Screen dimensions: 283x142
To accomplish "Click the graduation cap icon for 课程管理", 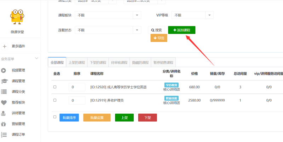I will [x=4, y=81].
